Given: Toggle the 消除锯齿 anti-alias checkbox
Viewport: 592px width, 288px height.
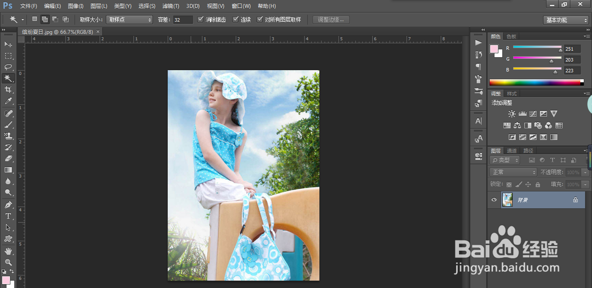Looking at the screenshot, I should pos(200,19).
